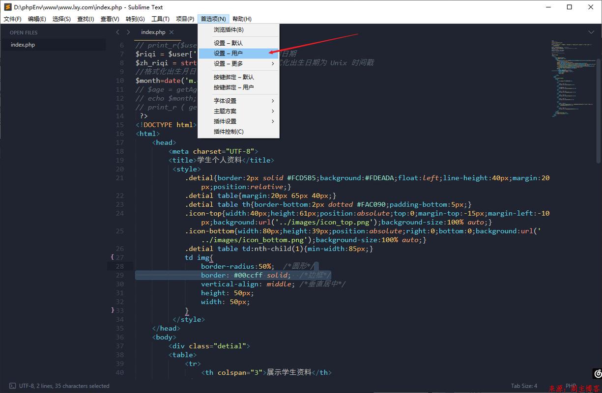Click the Sublime Text app icon in title bar
This screenshot has height=393, width=602.
point(7,7)
